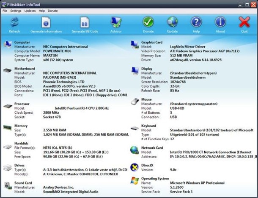Click the Generate information icon
Screen dimensions: 258x198
tap(46, 22)
